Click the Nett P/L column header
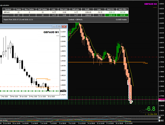The width and height of the screenshot is (165, 125). pos(111,9)
